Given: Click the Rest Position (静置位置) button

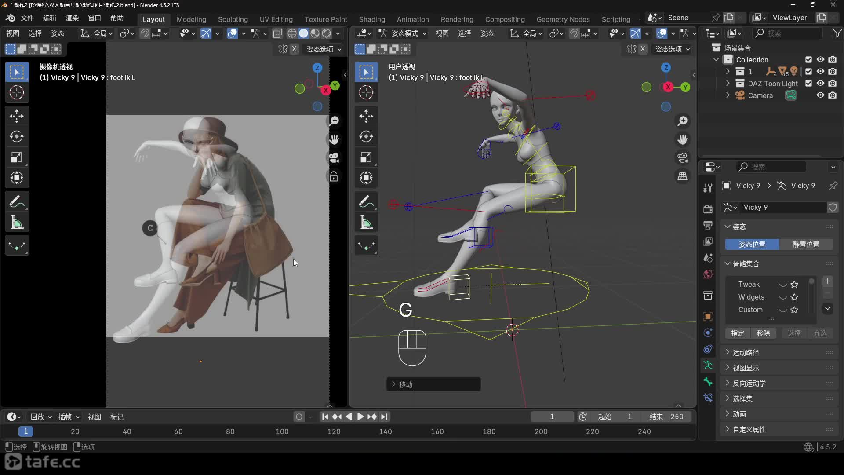Looking at the screenshot, I should [x=806, y=244].
